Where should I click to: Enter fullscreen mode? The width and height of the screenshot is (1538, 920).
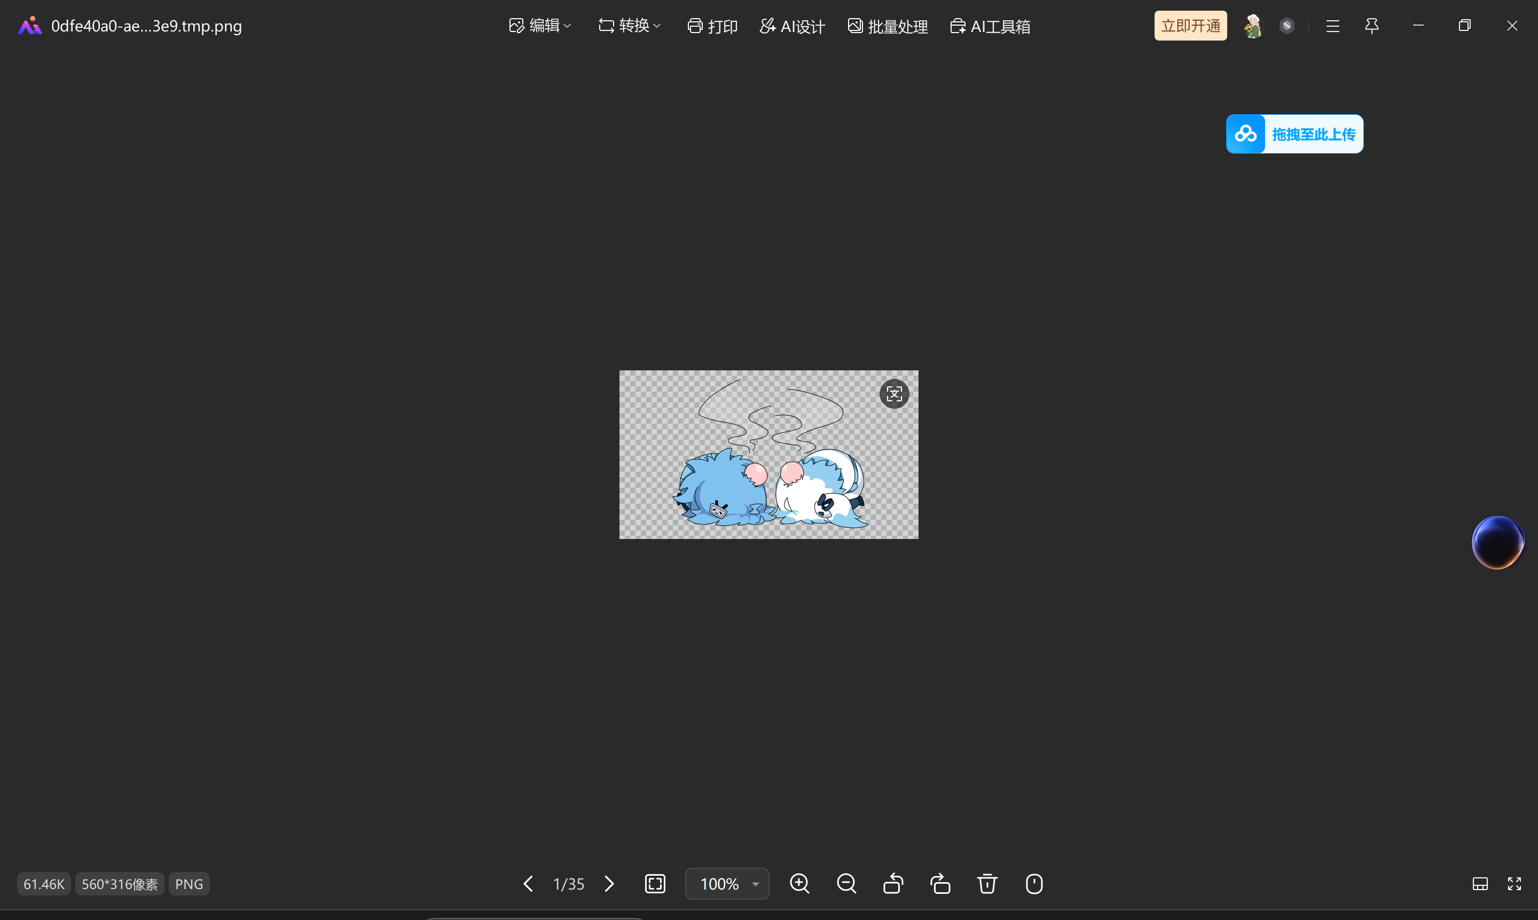1514,883
